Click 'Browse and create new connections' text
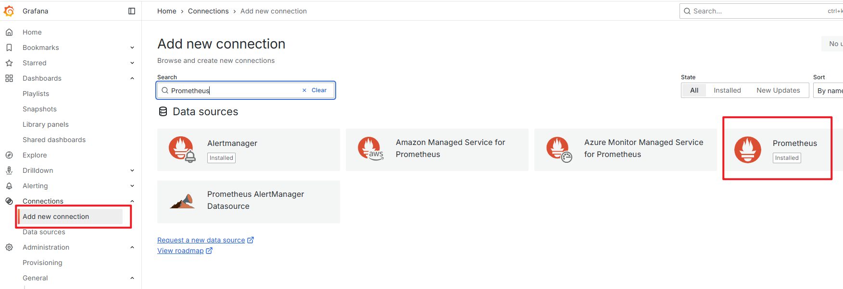 coord(216,60)
